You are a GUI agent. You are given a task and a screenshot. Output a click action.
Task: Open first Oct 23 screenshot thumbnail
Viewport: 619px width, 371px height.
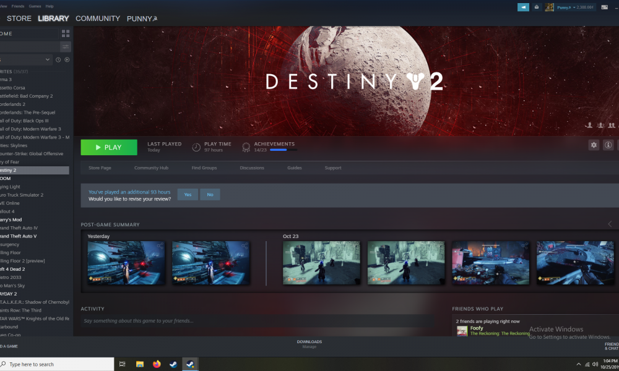tap(321, 263)
